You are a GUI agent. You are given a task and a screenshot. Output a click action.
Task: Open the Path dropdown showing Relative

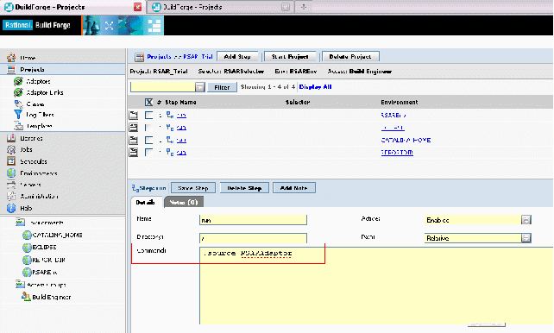point(526,238)
